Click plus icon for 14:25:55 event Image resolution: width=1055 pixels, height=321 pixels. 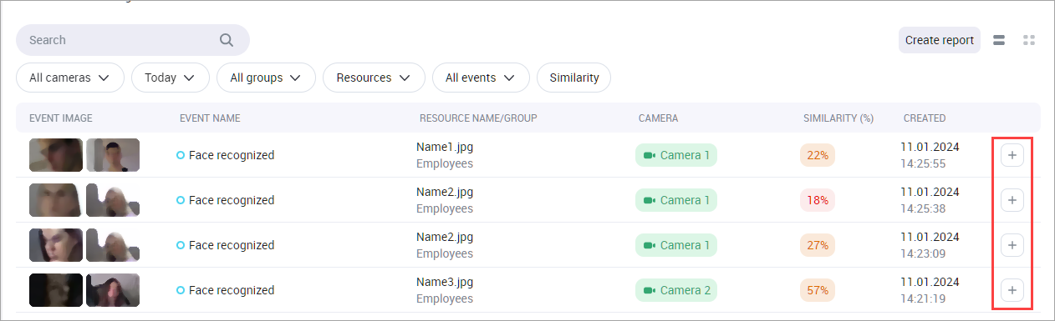click(1012, 155)
